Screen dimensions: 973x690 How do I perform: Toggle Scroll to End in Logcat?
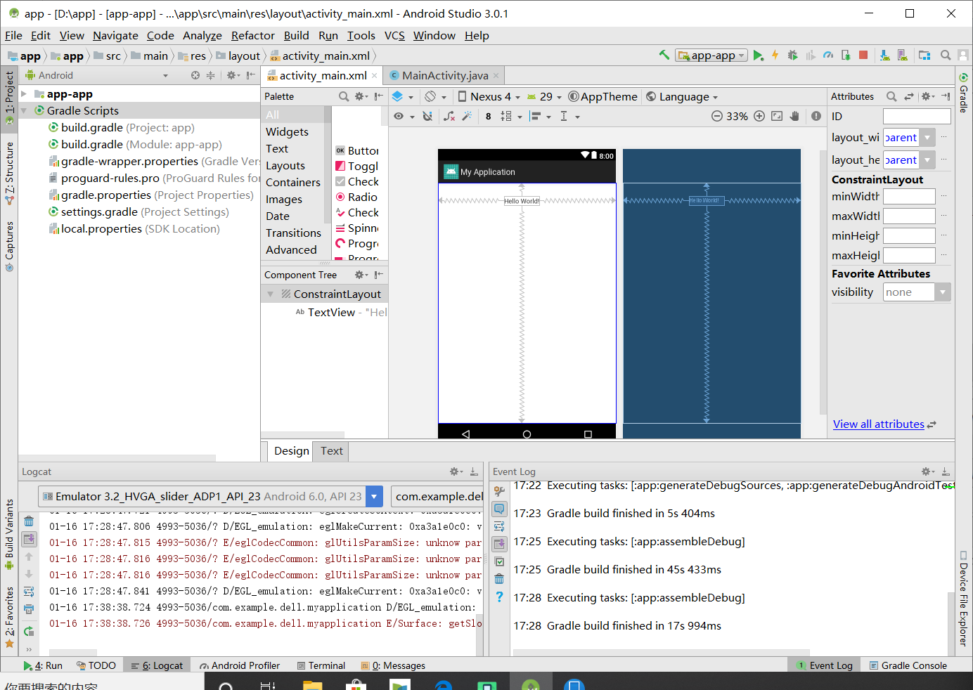29,539
